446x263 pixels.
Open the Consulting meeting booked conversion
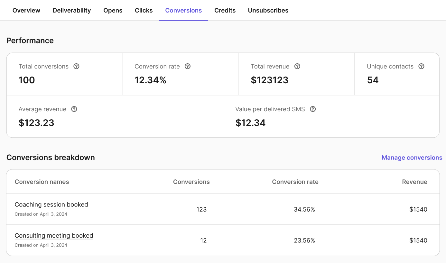coord(54,235)
